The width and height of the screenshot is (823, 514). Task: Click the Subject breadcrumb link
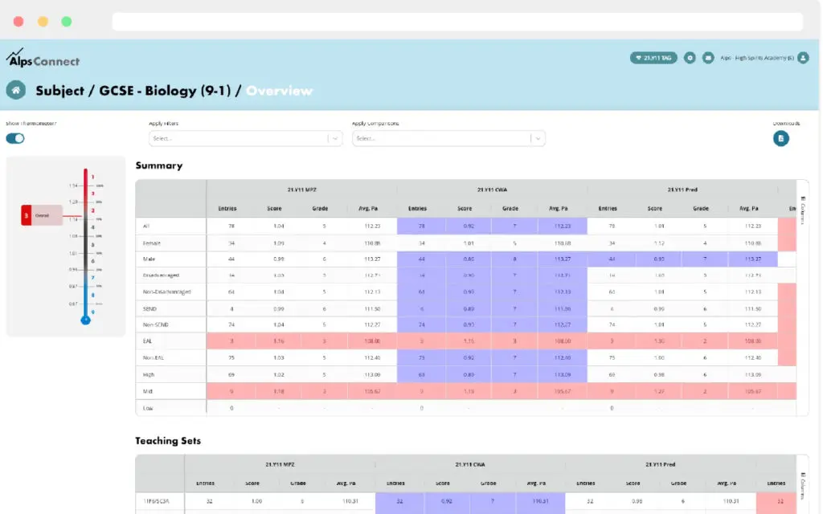point(59,91)
